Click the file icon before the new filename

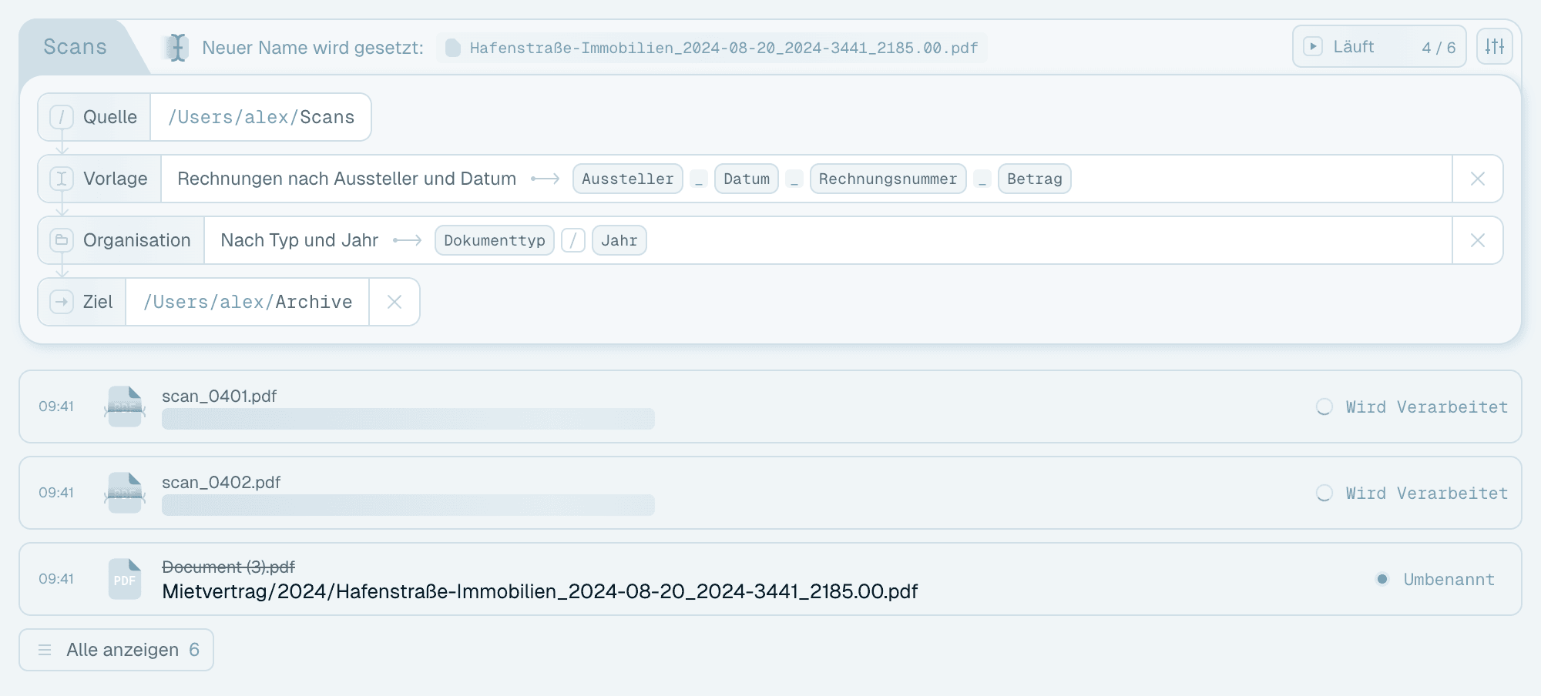click(x=453, y=48)
